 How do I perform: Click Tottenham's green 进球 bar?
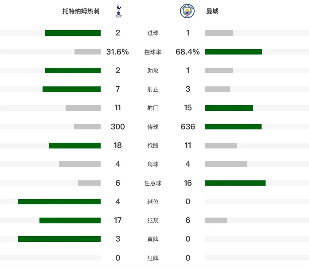73,33
